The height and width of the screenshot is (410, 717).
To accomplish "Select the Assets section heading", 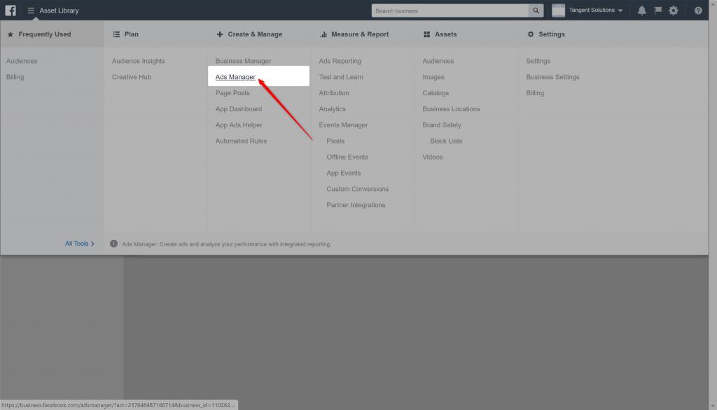I will (445, 34).
